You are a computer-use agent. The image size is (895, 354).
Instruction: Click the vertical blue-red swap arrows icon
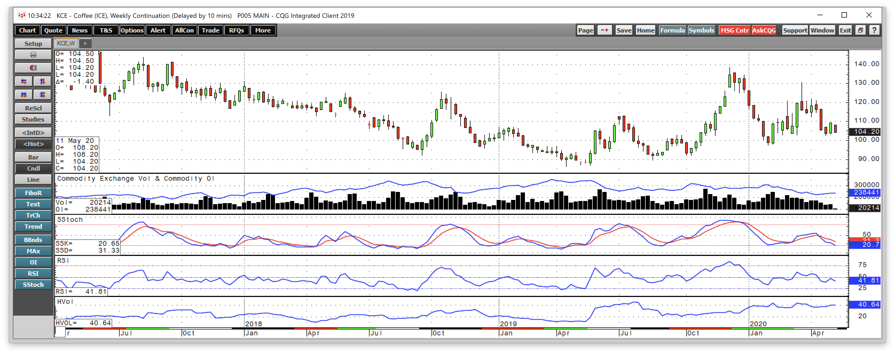point(42,82)
